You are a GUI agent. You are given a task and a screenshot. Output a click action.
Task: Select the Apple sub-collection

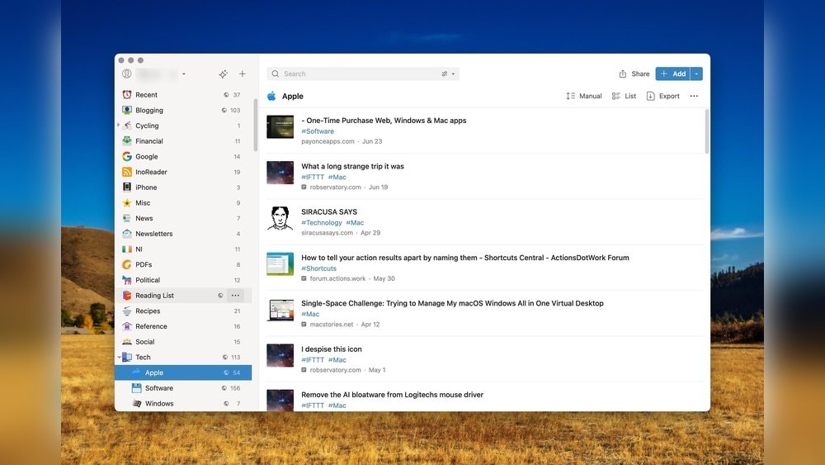183,372
